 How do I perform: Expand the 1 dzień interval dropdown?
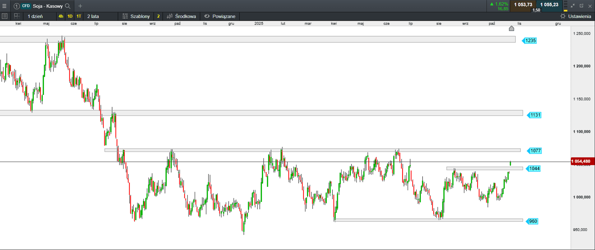pyautogui.click(x=35, y=16)
